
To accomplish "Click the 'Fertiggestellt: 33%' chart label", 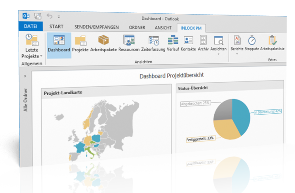I will 200,139.
